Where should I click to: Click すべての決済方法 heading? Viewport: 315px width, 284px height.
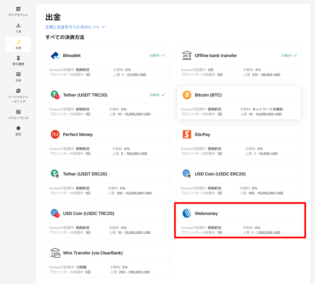[x=65, y=37]
